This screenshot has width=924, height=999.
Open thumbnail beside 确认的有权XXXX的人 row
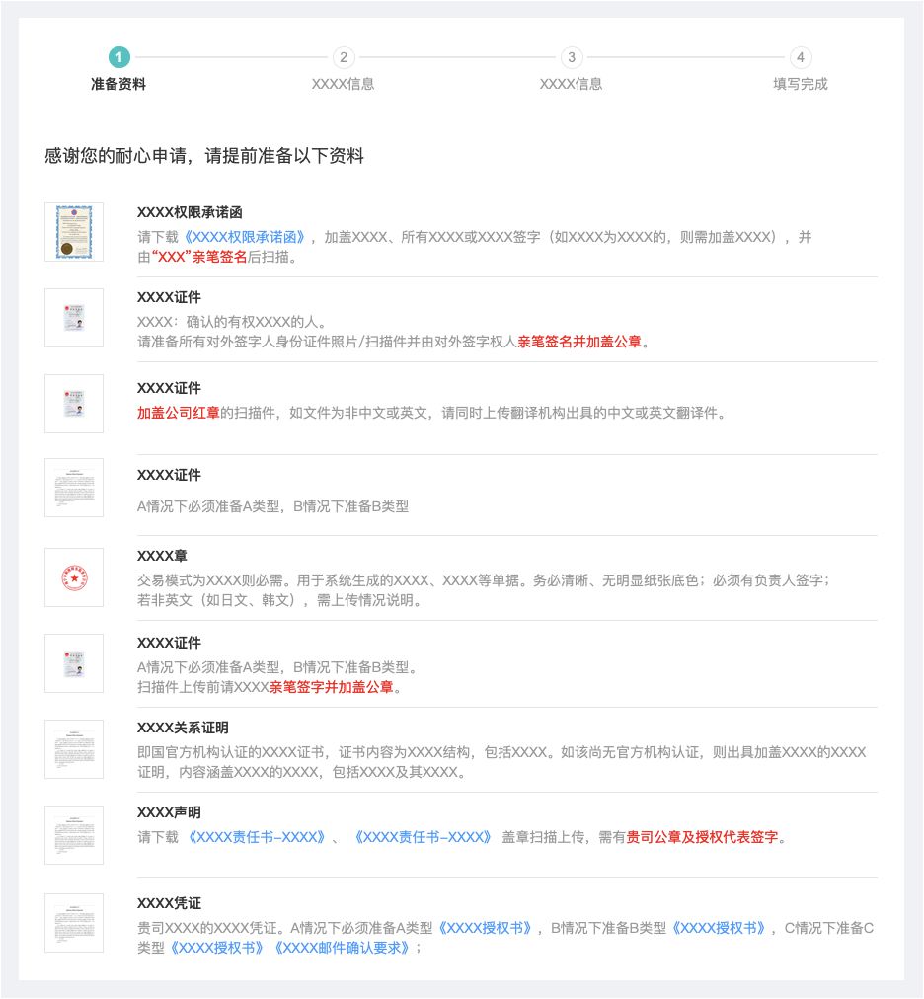click(74, 317)
